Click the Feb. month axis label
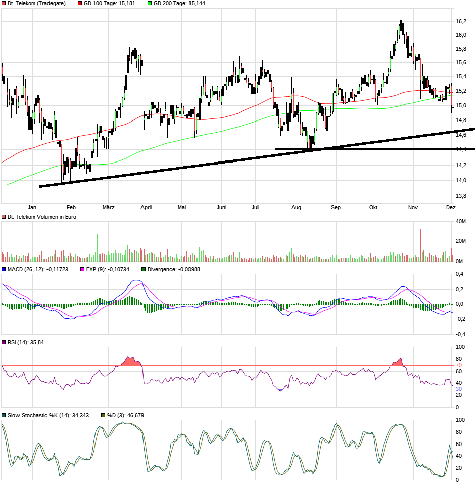This screenshot has width=475, height=485. click(72, 207)
